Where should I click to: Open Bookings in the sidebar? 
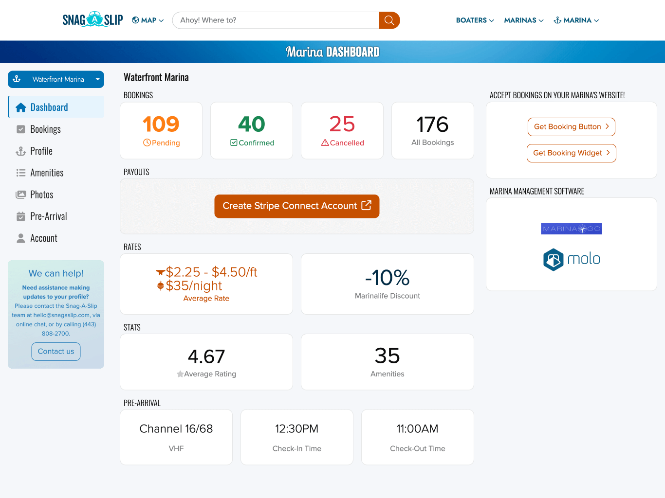click(56, 129)
